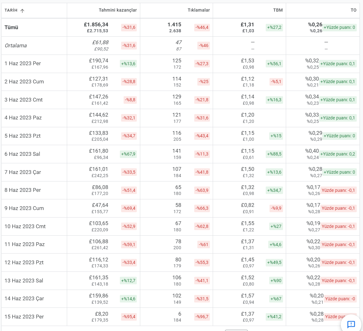Click the -%95,4 earnings change badge
The height and width of the screenshot is (331, 363).
tap(129, 317)
